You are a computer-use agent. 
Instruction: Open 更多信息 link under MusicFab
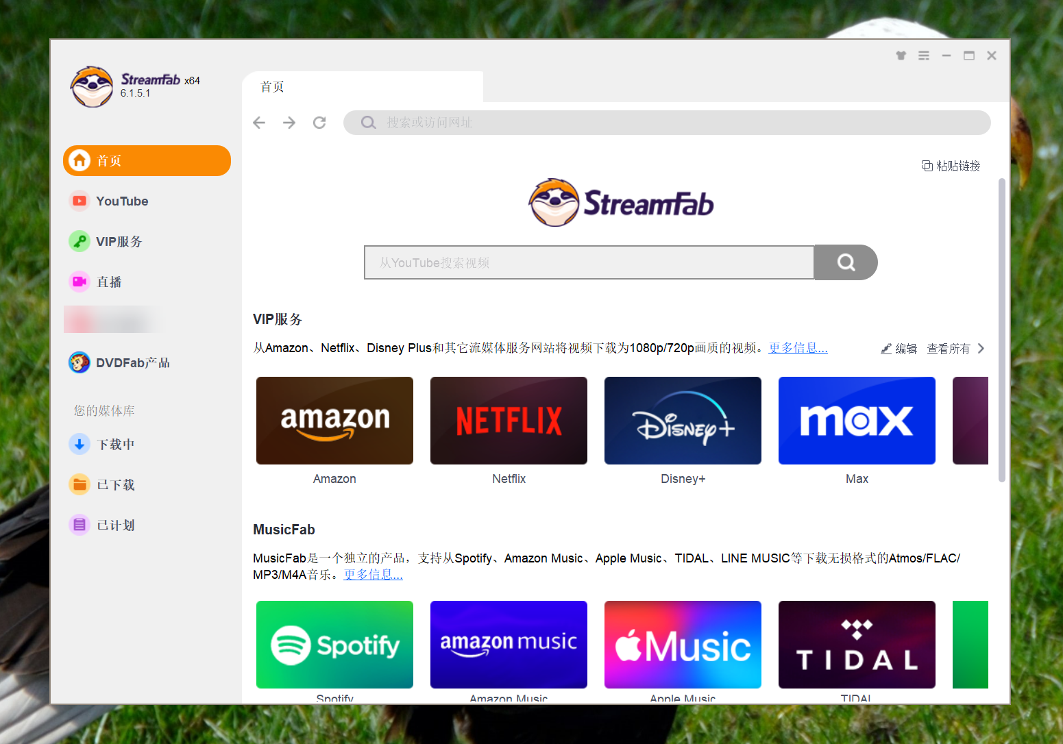click(373, 575)
